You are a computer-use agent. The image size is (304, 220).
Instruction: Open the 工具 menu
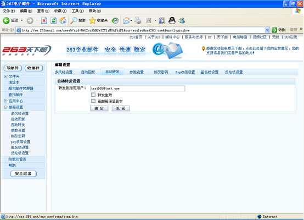pos(77,11)
